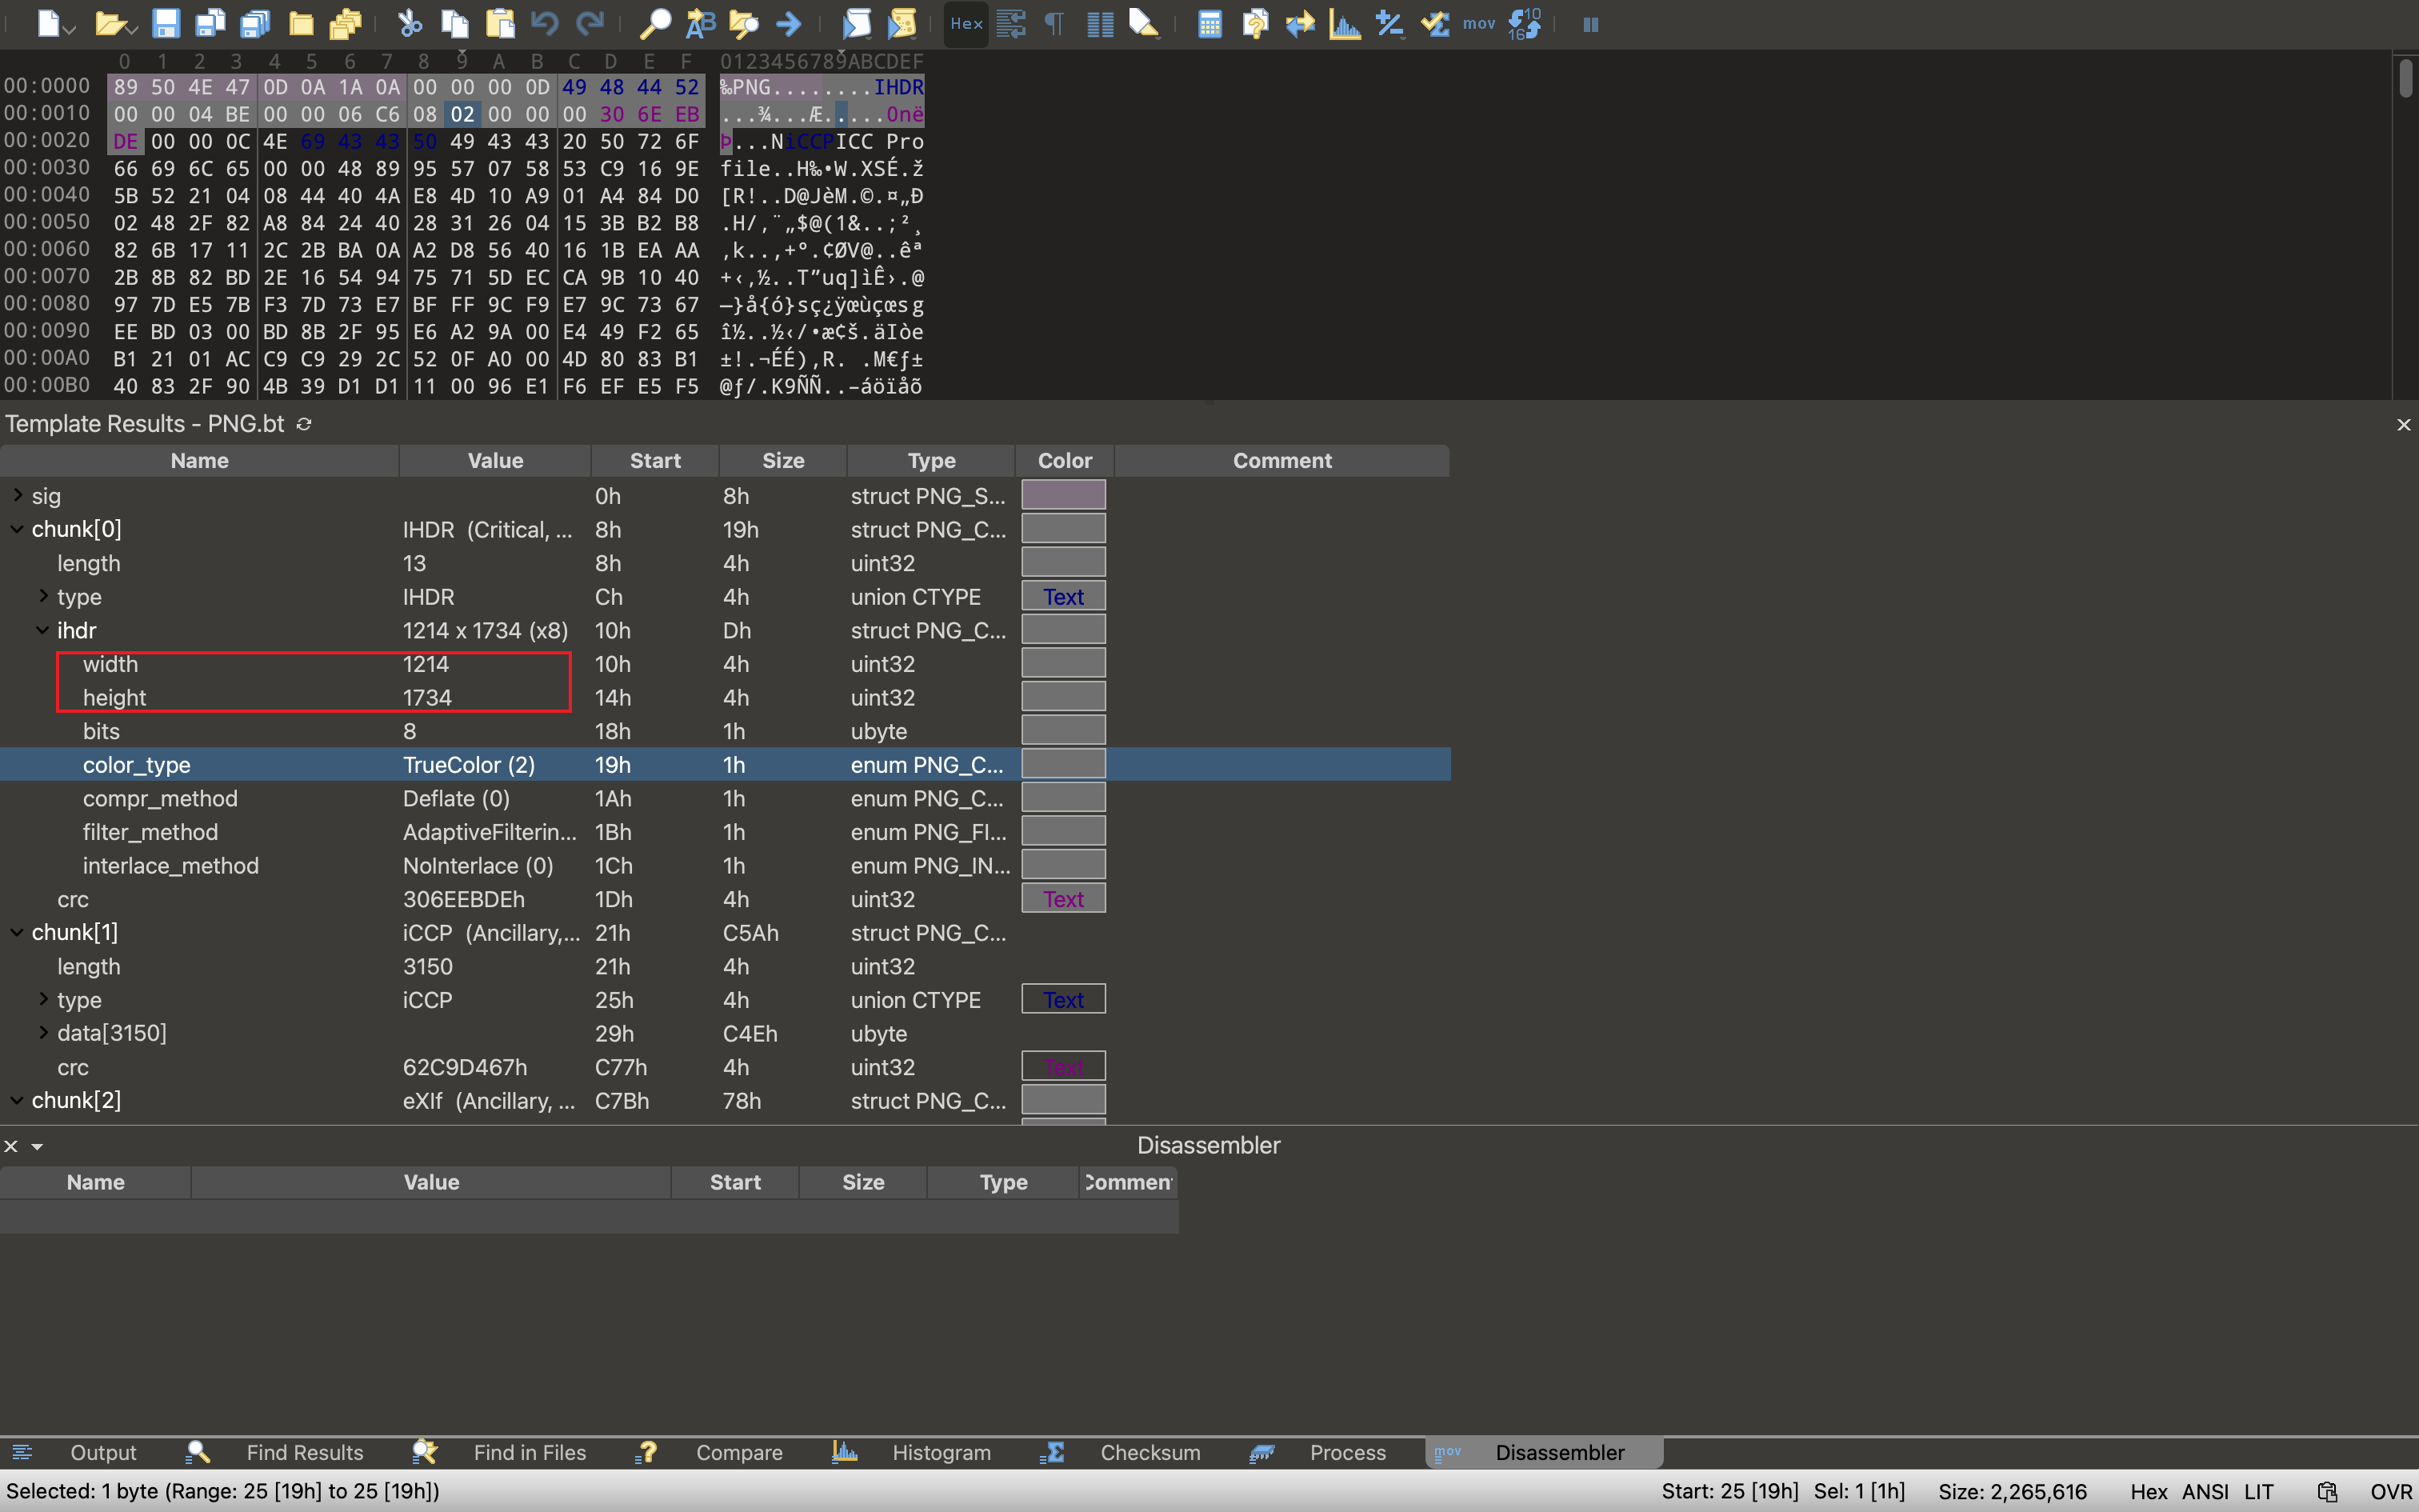Switch to the Checksum tab
Screen dimensions: 2419x1512
click(x=1150, y=1452)
